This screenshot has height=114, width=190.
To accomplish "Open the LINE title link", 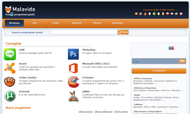I will (x=22, y=50).
